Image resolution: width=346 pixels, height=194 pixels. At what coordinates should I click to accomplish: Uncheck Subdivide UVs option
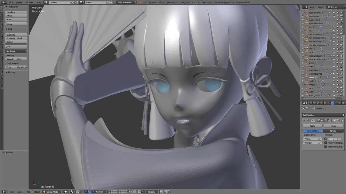pyautogui.click(x=326, y=139)
